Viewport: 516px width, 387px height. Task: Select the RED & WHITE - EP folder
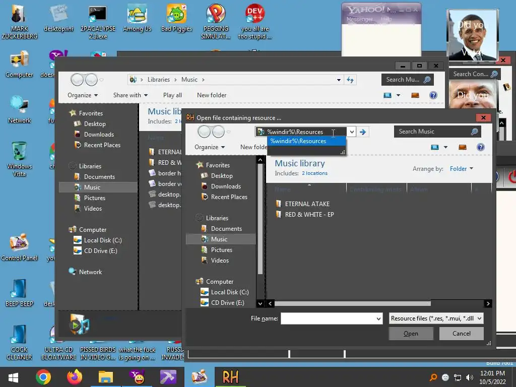309,215
